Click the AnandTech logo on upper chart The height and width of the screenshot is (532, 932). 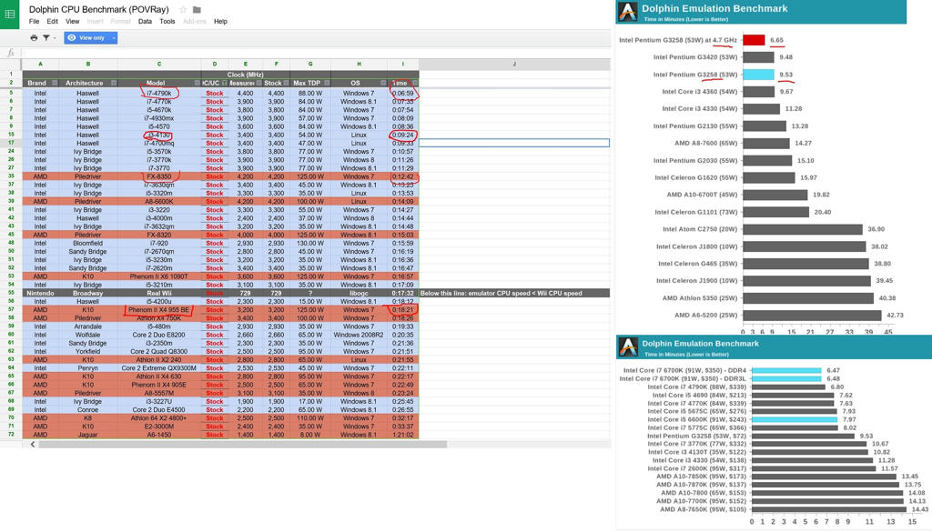coord(628,12)
